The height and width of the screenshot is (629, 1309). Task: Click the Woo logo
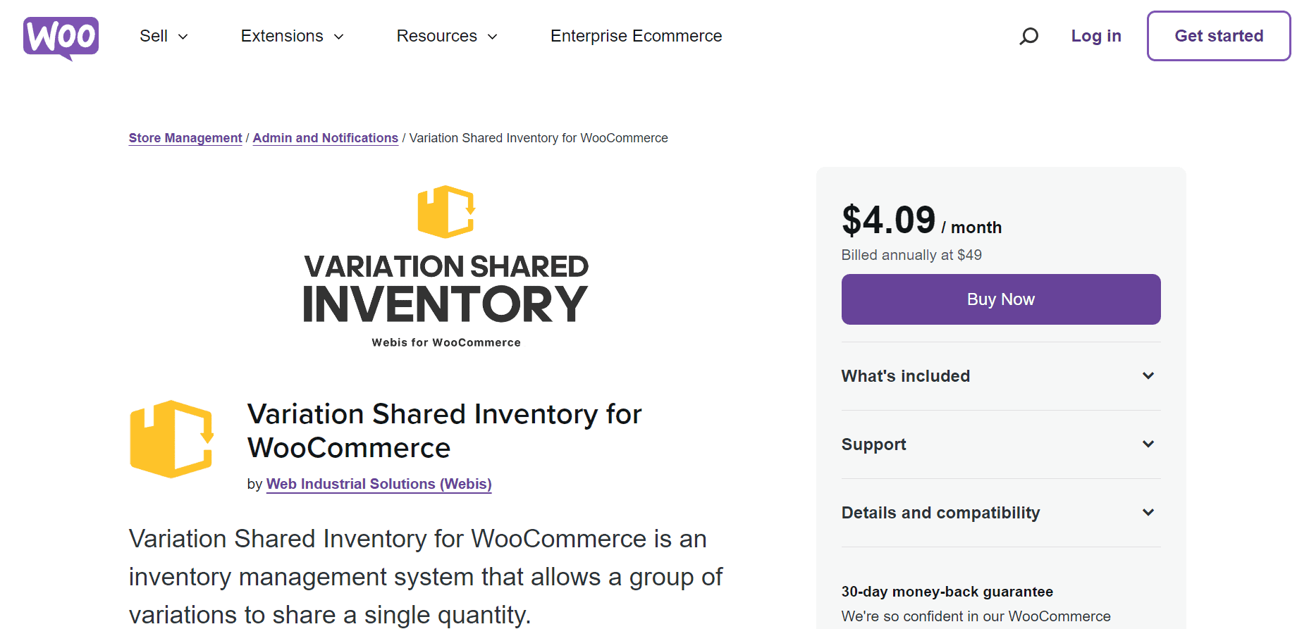(61, 37)
